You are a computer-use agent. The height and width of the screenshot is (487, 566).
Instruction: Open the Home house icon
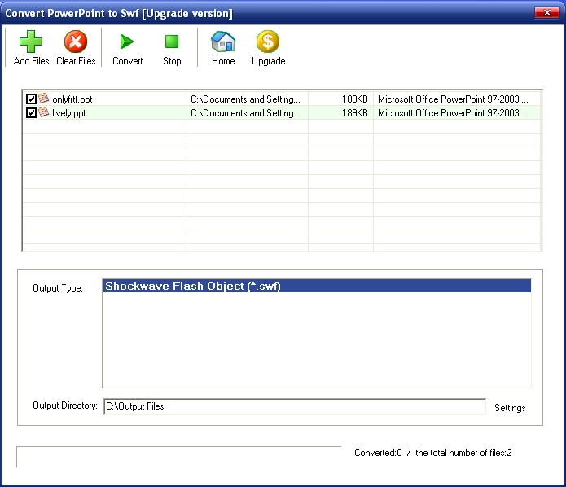tap(223, 42)
